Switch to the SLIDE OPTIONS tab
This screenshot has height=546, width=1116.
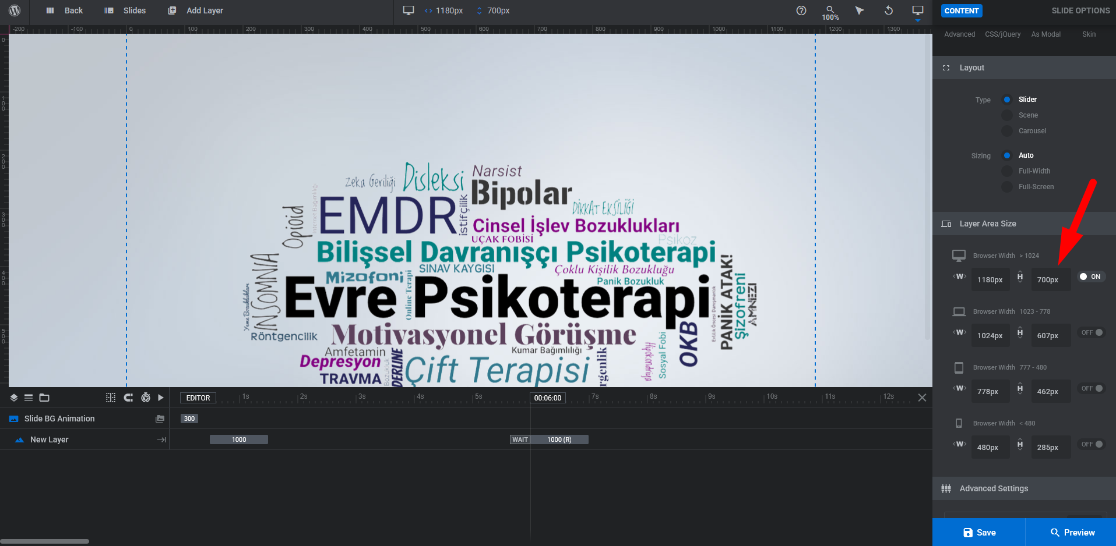1080,10
